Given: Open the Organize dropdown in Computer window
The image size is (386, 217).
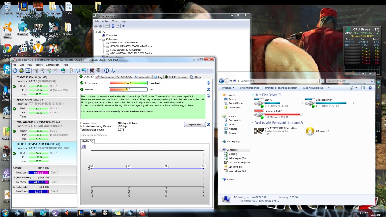Looking at the screenshot, I should tap(228, 88).
